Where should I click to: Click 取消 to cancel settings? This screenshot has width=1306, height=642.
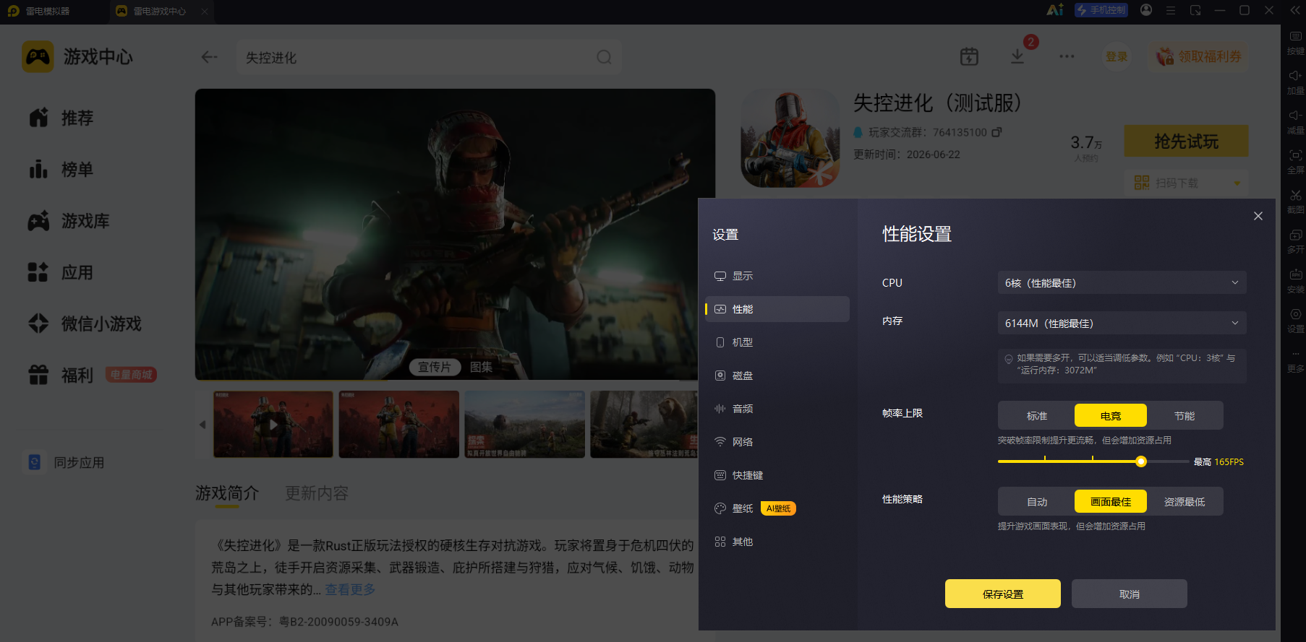coord(1130,594)
